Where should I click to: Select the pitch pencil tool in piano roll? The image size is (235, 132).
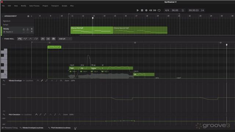point(36,39)
